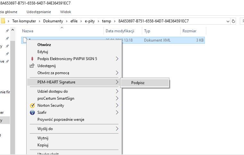Click the Szafir shield icon
The width and height of the screenshot is (244, 155).
[x=32, y=112]
